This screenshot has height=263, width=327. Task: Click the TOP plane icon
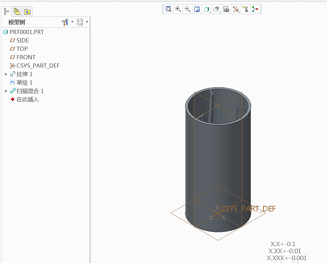pos(13,49)
